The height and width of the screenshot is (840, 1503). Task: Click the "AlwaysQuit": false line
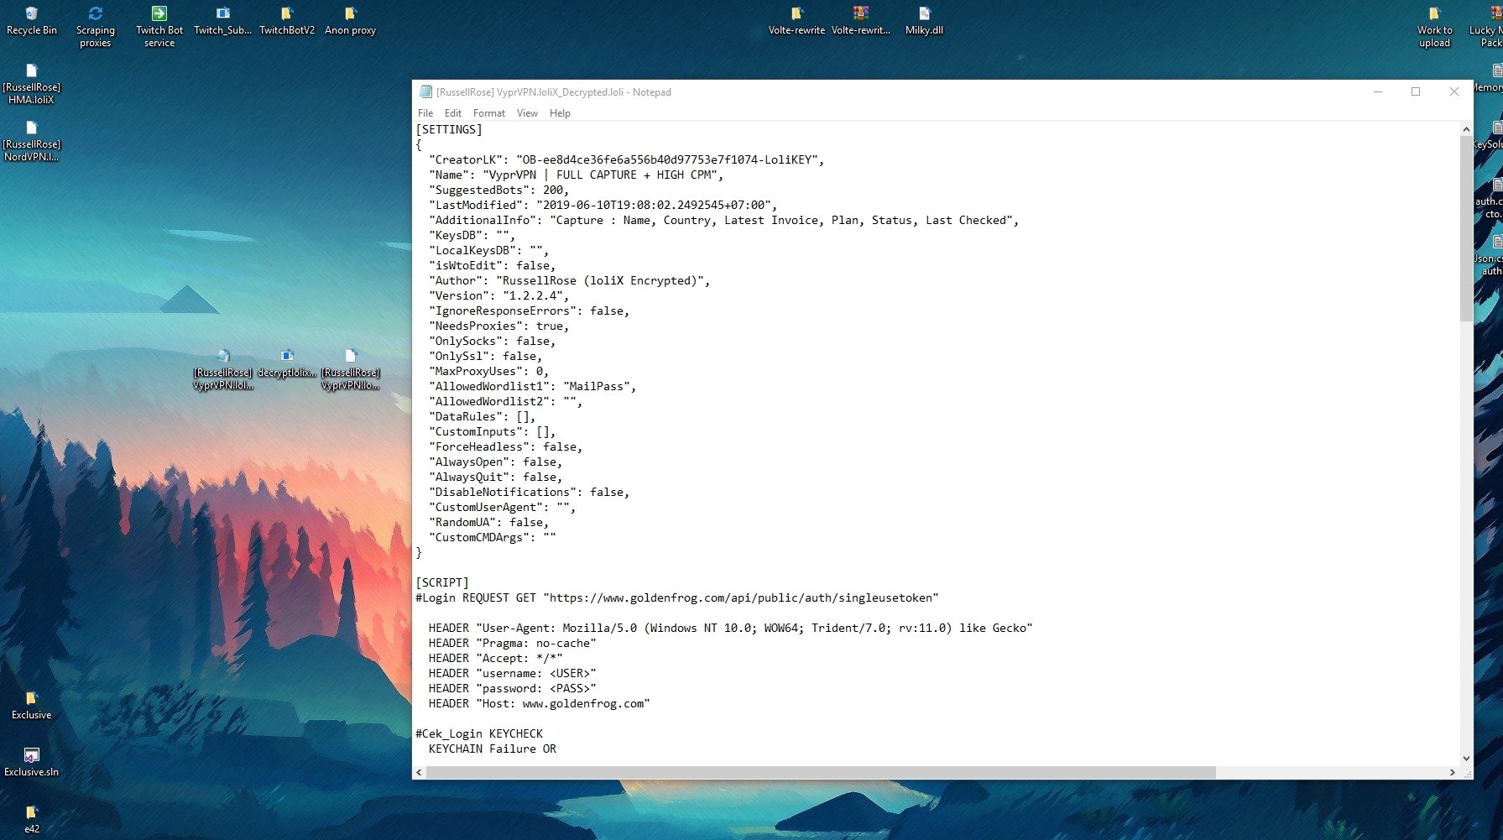click(x=495, y=477)
